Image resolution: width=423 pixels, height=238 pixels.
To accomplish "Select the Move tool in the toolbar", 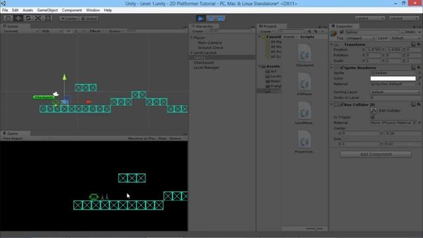I will 18,19.
